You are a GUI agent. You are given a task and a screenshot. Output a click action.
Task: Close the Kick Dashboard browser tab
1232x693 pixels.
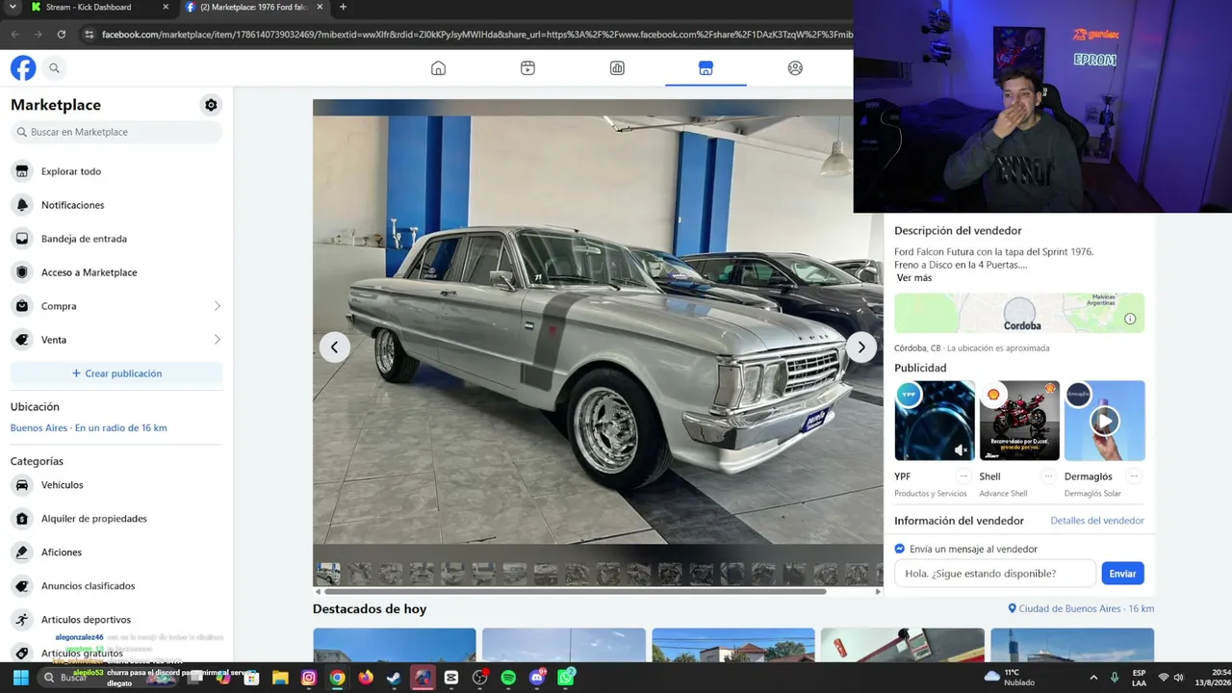(166, 7)
